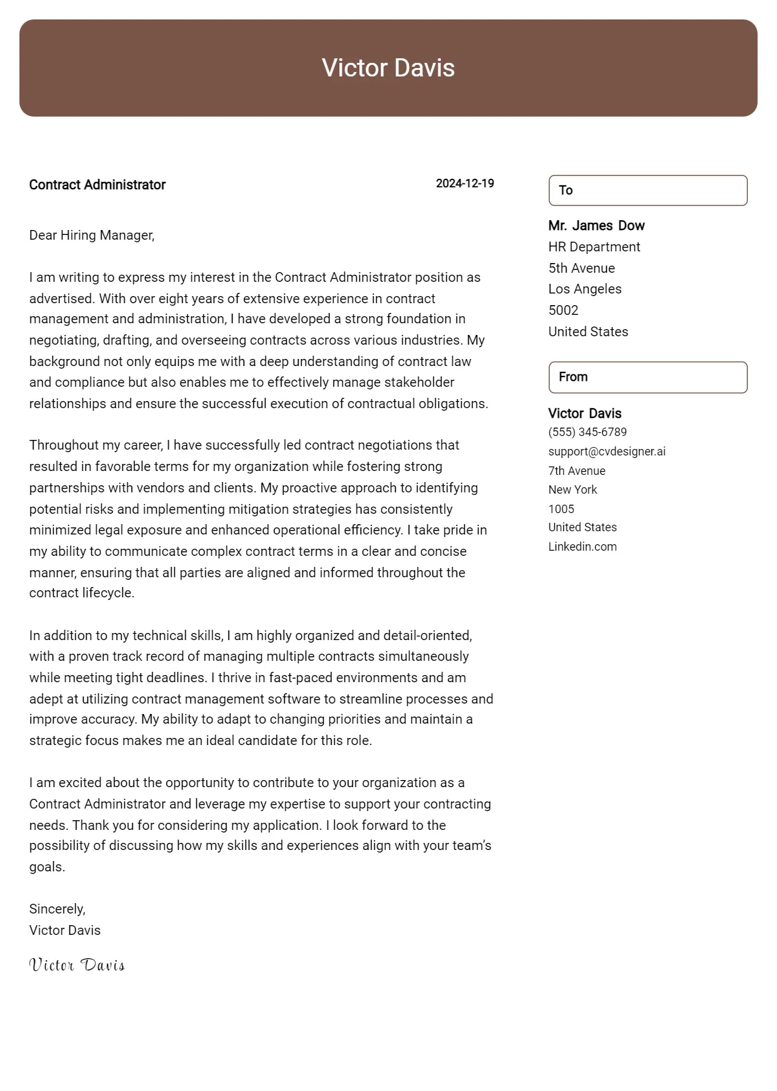This screenshot has width=777, height=1091.
Task: Click the sender postal code 1005
Action: click(561, 509)
